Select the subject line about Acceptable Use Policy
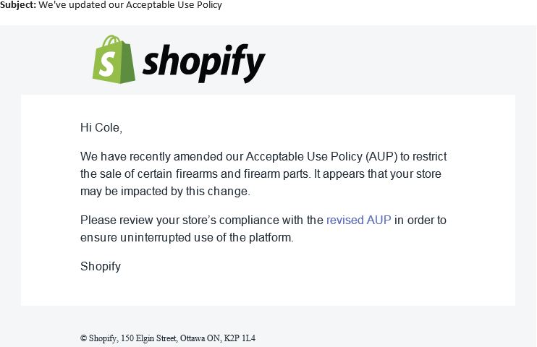Image resolution: width=537 pixels, height=347 pixels. (130, 5)
